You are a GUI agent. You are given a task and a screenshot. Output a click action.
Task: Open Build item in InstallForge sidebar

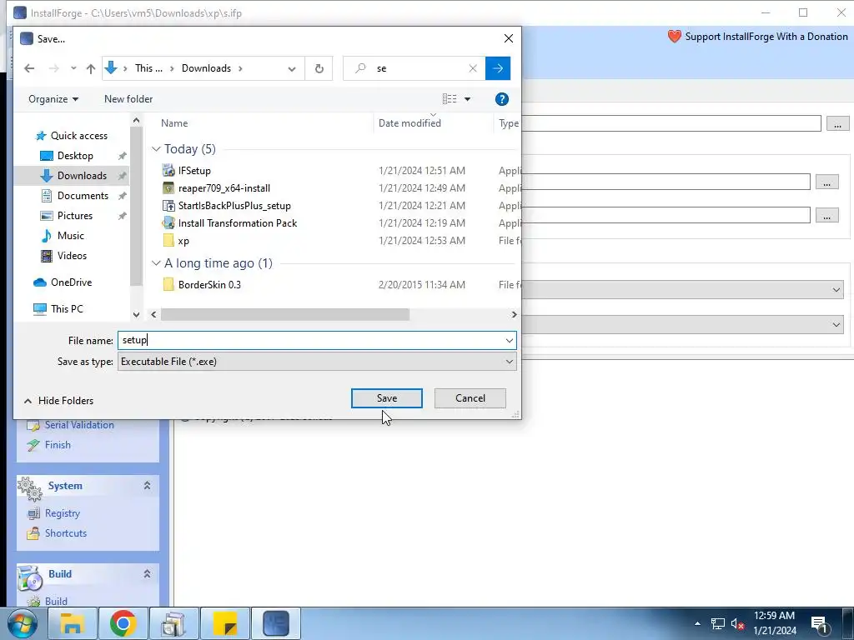pyautogui.click(x=56, y=602)
